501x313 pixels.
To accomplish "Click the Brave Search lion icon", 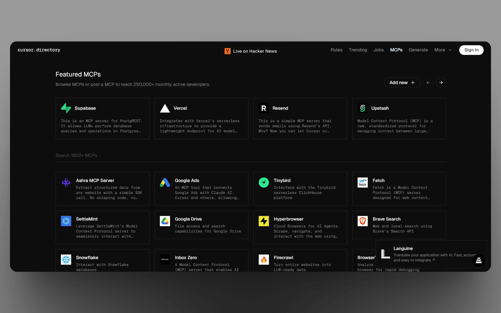I will click(363, 221).
